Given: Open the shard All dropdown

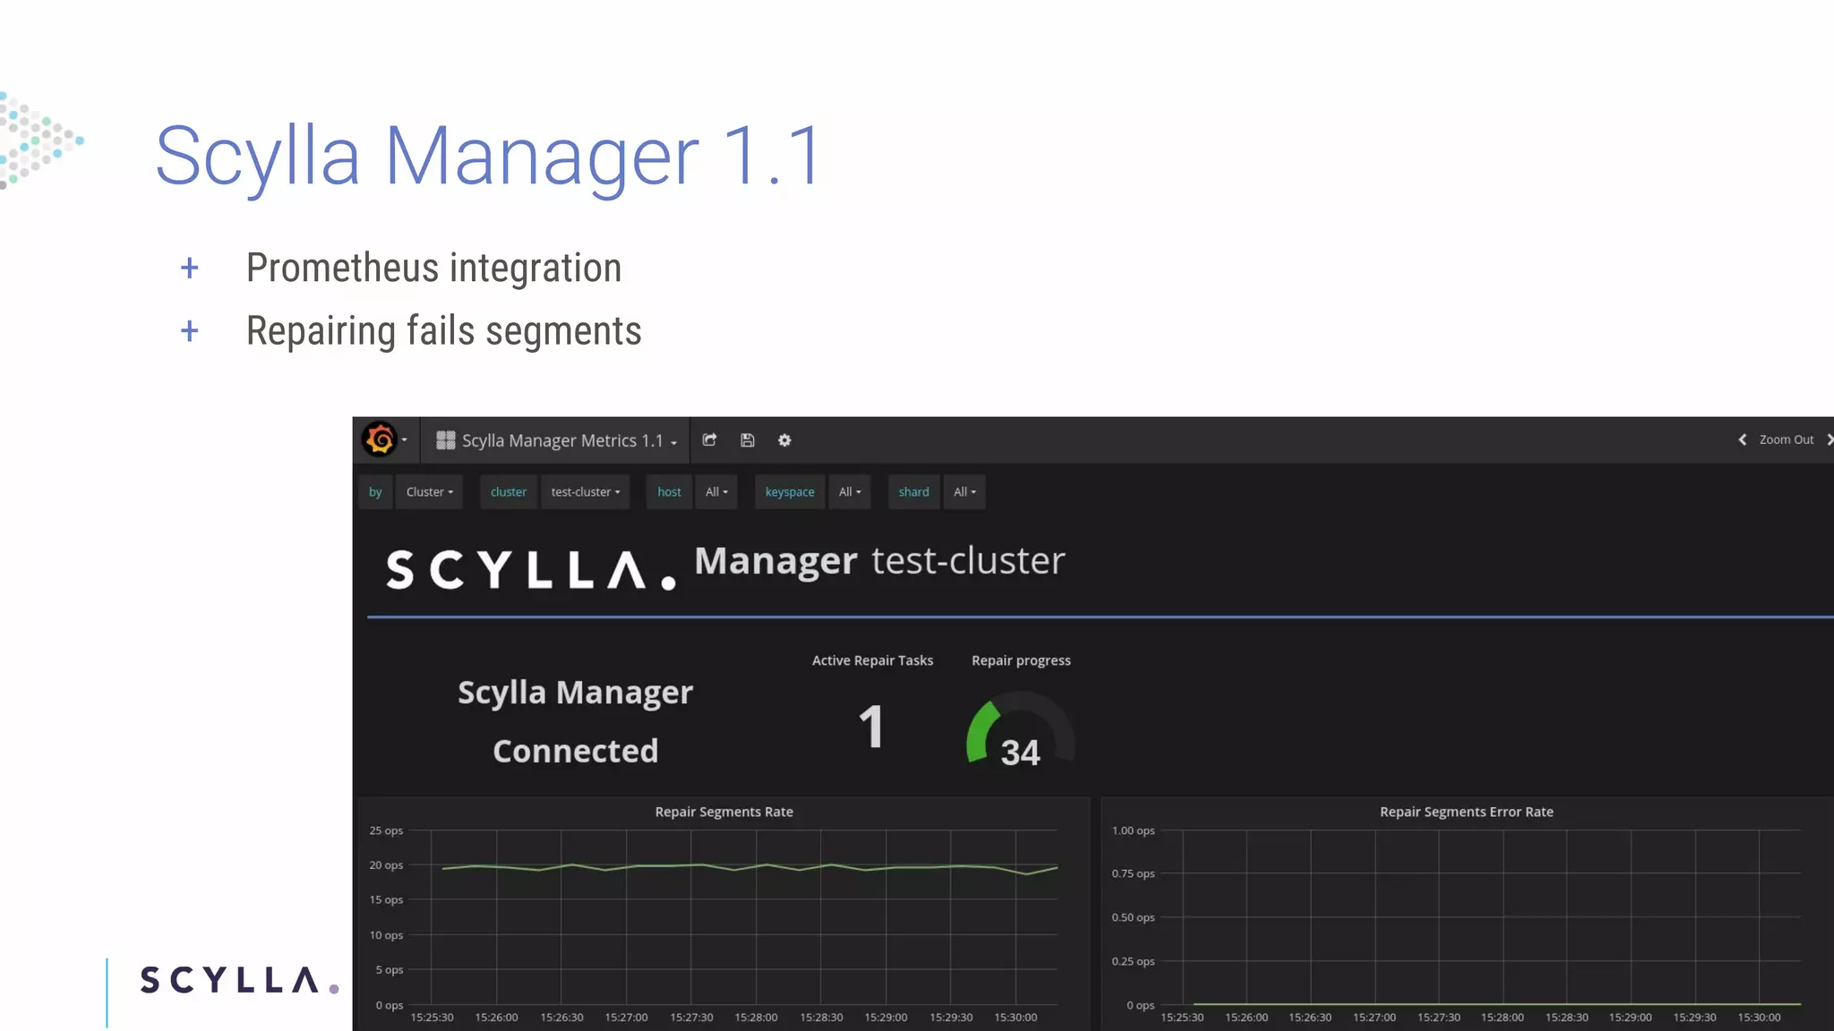Looking at the screenshot, I should coord(964,491).
